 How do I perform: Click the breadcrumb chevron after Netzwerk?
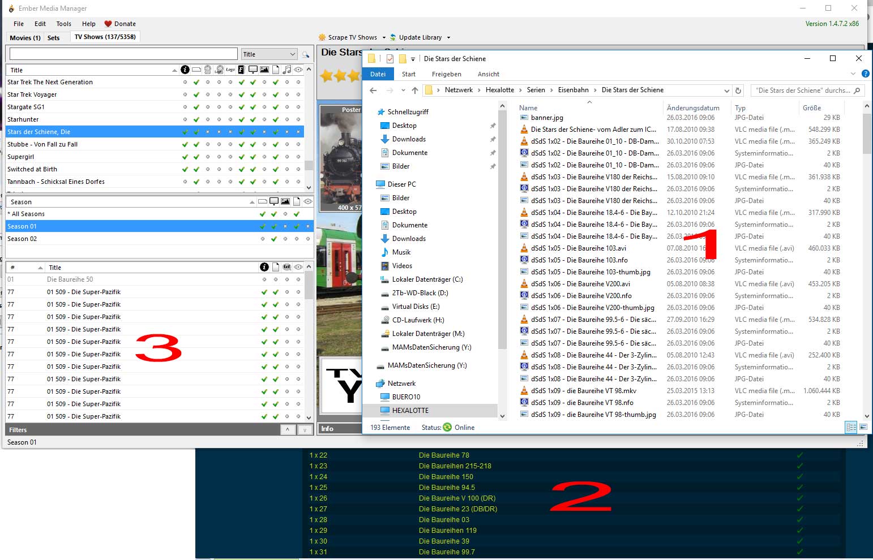(x=479, y=90)
